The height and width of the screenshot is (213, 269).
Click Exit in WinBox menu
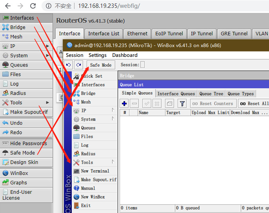pyautogui.click(x=95, y=206)
